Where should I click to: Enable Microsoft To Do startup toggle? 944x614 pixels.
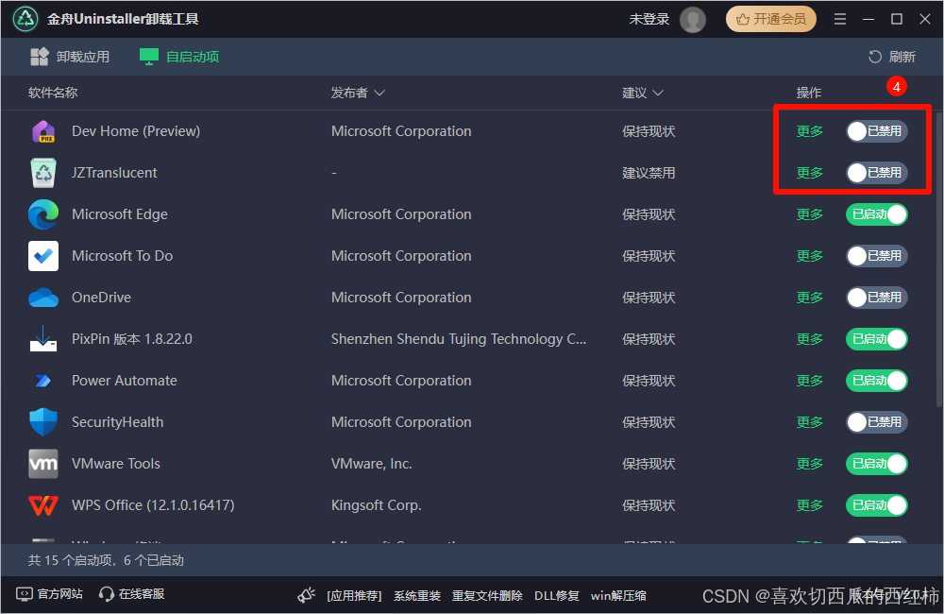(877, 255)
